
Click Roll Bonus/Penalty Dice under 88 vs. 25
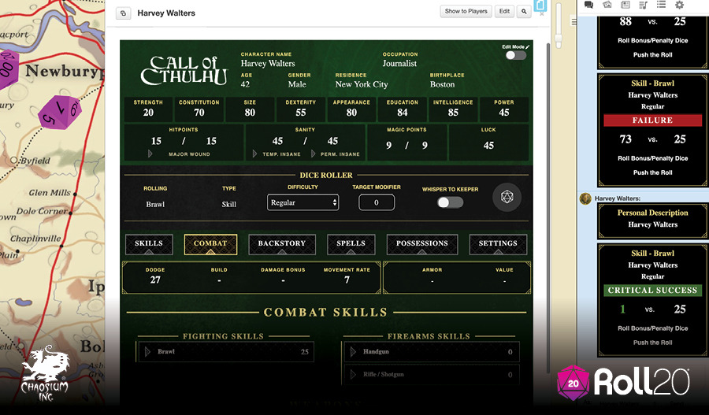652,40
